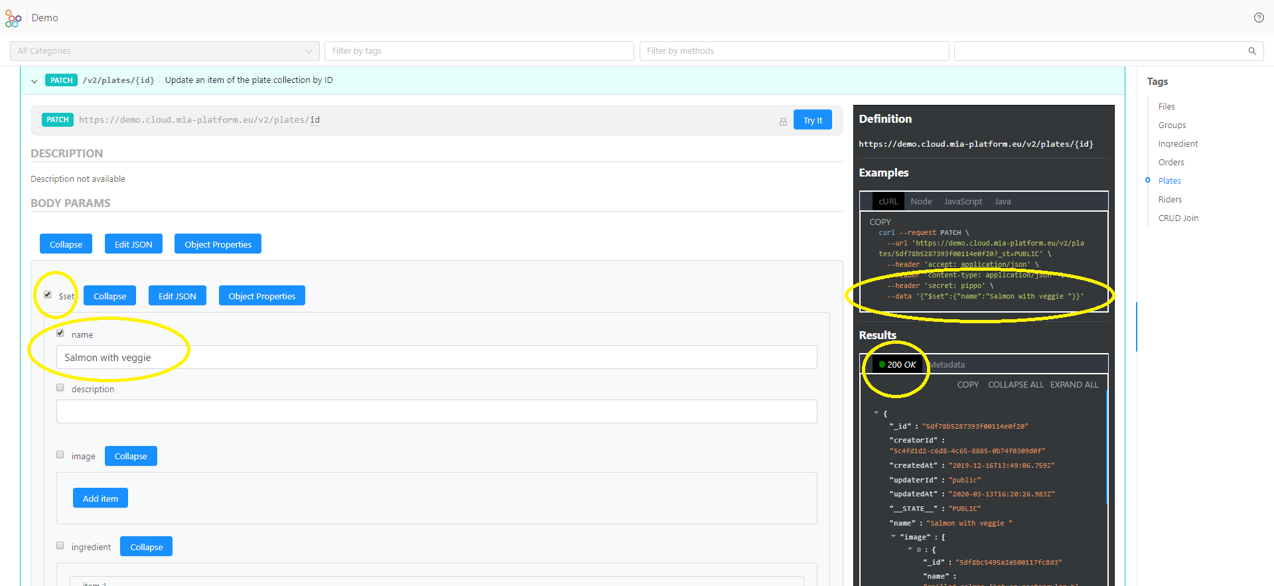This screenshot has width=1274, height=586.
Task: Click the name text input field
Action: pos(437,358)
